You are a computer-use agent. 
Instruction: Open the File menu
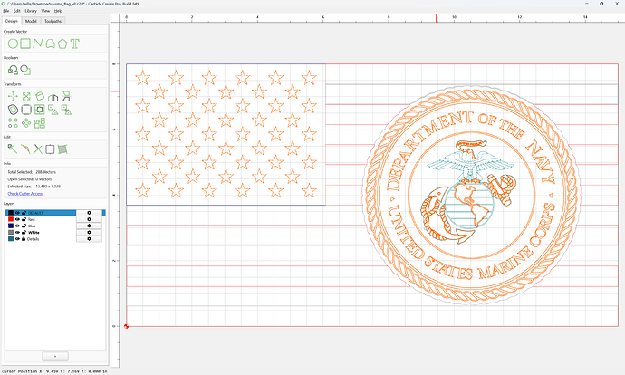[x=6, y=11]
